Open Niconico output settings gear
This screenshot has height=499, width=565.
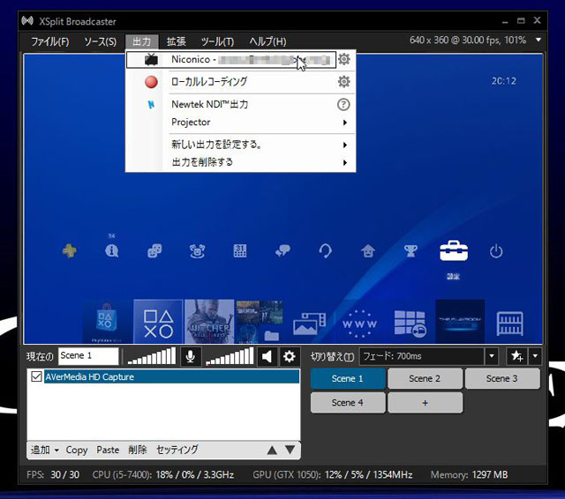tap(344, 59)
